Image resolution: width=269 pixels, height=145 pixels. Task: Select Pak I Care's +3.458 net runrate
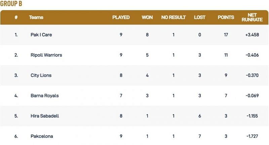click(x=252, y=35)
